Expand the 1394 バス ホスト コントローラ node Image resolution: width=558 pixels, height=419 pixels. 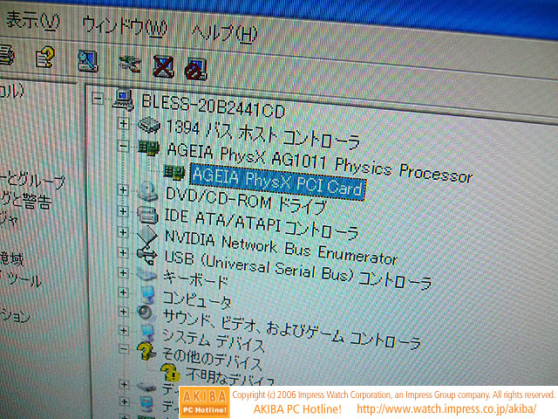pyautogui.click(x=123, y=126)
